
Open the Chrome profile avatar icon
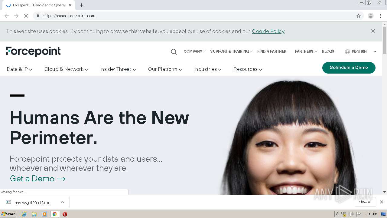pyautogui.click(x=370, y=16)
